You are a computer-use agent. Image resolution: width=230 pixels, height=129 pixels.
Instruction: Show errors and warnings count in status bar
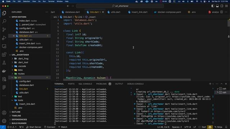[12, 127]
